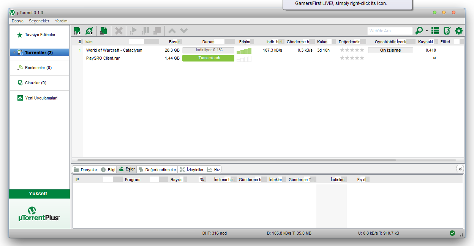Click the availability bars for World of Warcraft

click(x=244, y=50)
